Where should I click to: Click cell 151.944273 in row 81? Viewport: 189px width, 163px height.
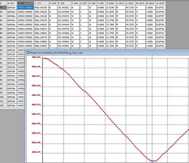pos(64,16)
